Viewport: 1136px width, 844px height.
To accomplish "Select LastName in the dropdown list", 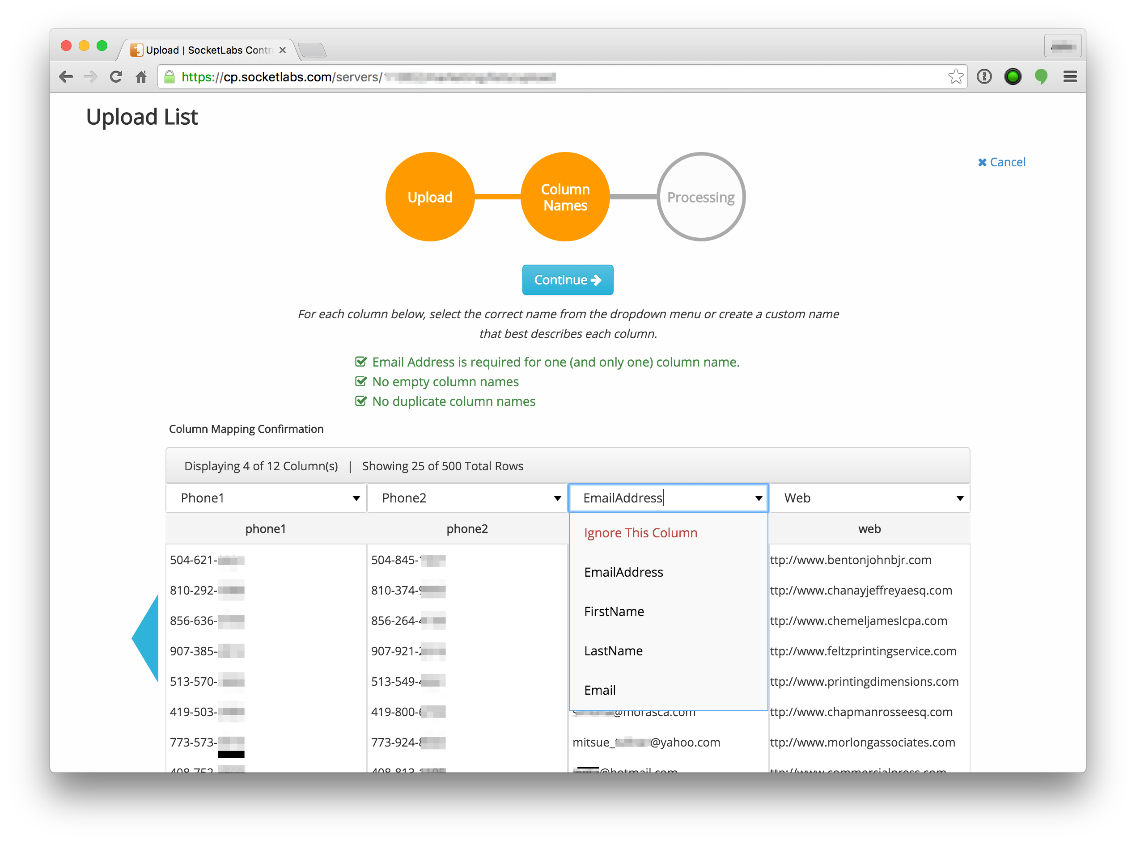I will point(668,651).
